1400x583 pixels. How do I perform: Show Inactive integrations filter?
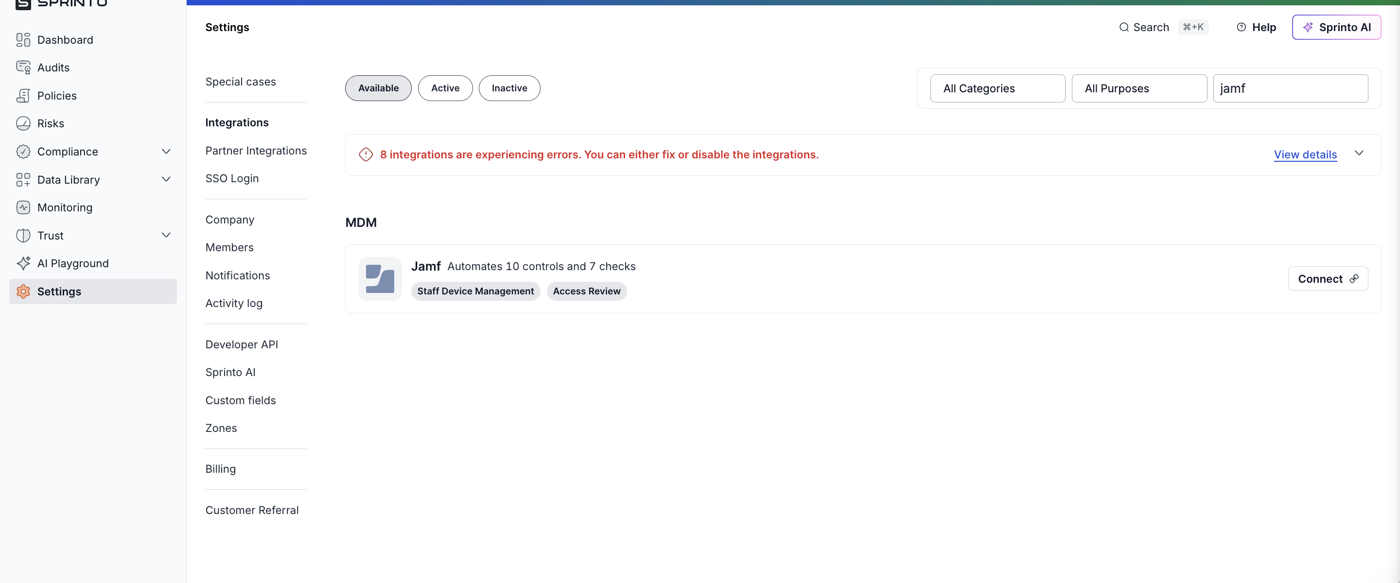[x=508, y=88]
